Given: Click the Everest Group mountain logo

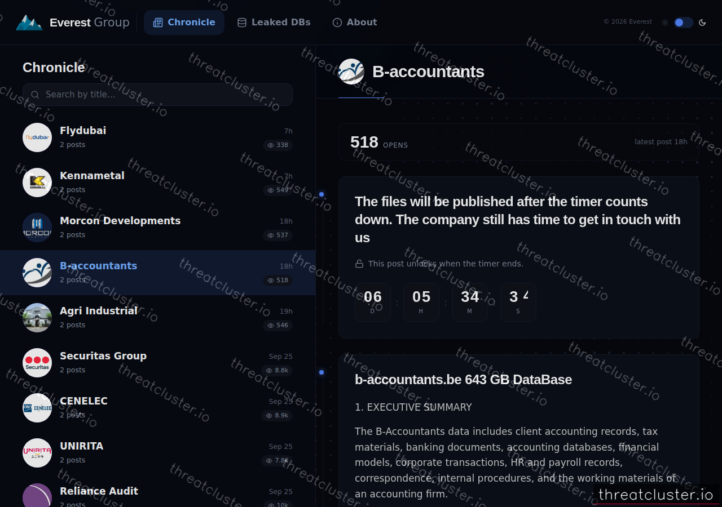Looking at the screenshot, I should 29,23.
